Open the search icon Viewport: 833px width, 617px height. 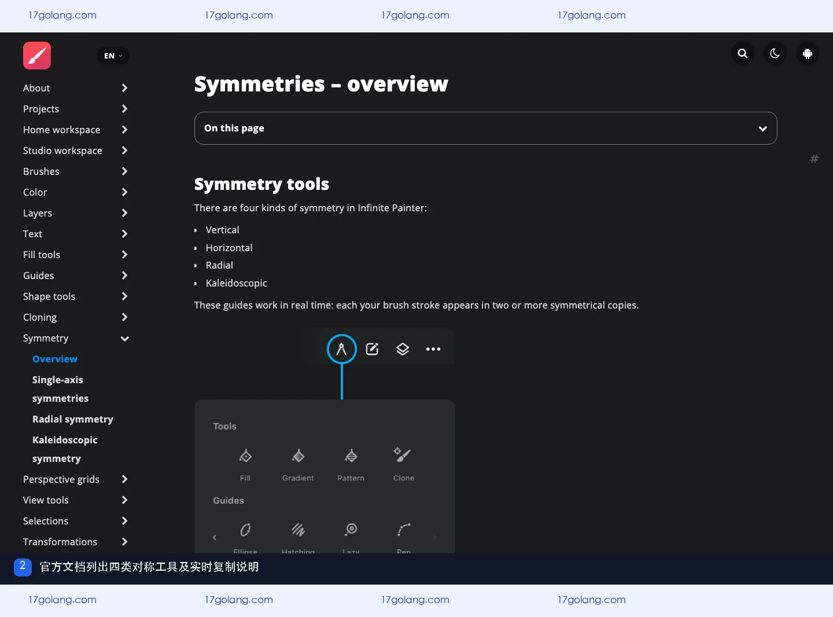[x=743, y=54]
